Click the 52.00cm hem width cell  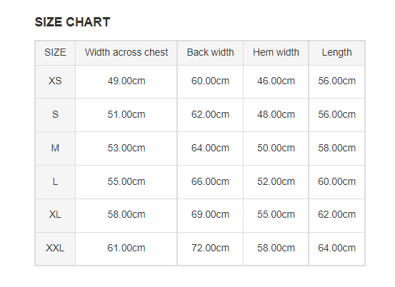pyautogui.click(x=276, y=182)
